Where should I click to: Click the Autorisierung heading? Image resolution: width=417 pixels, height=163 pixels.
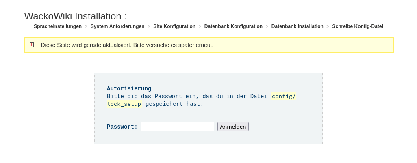click(129, 89)
